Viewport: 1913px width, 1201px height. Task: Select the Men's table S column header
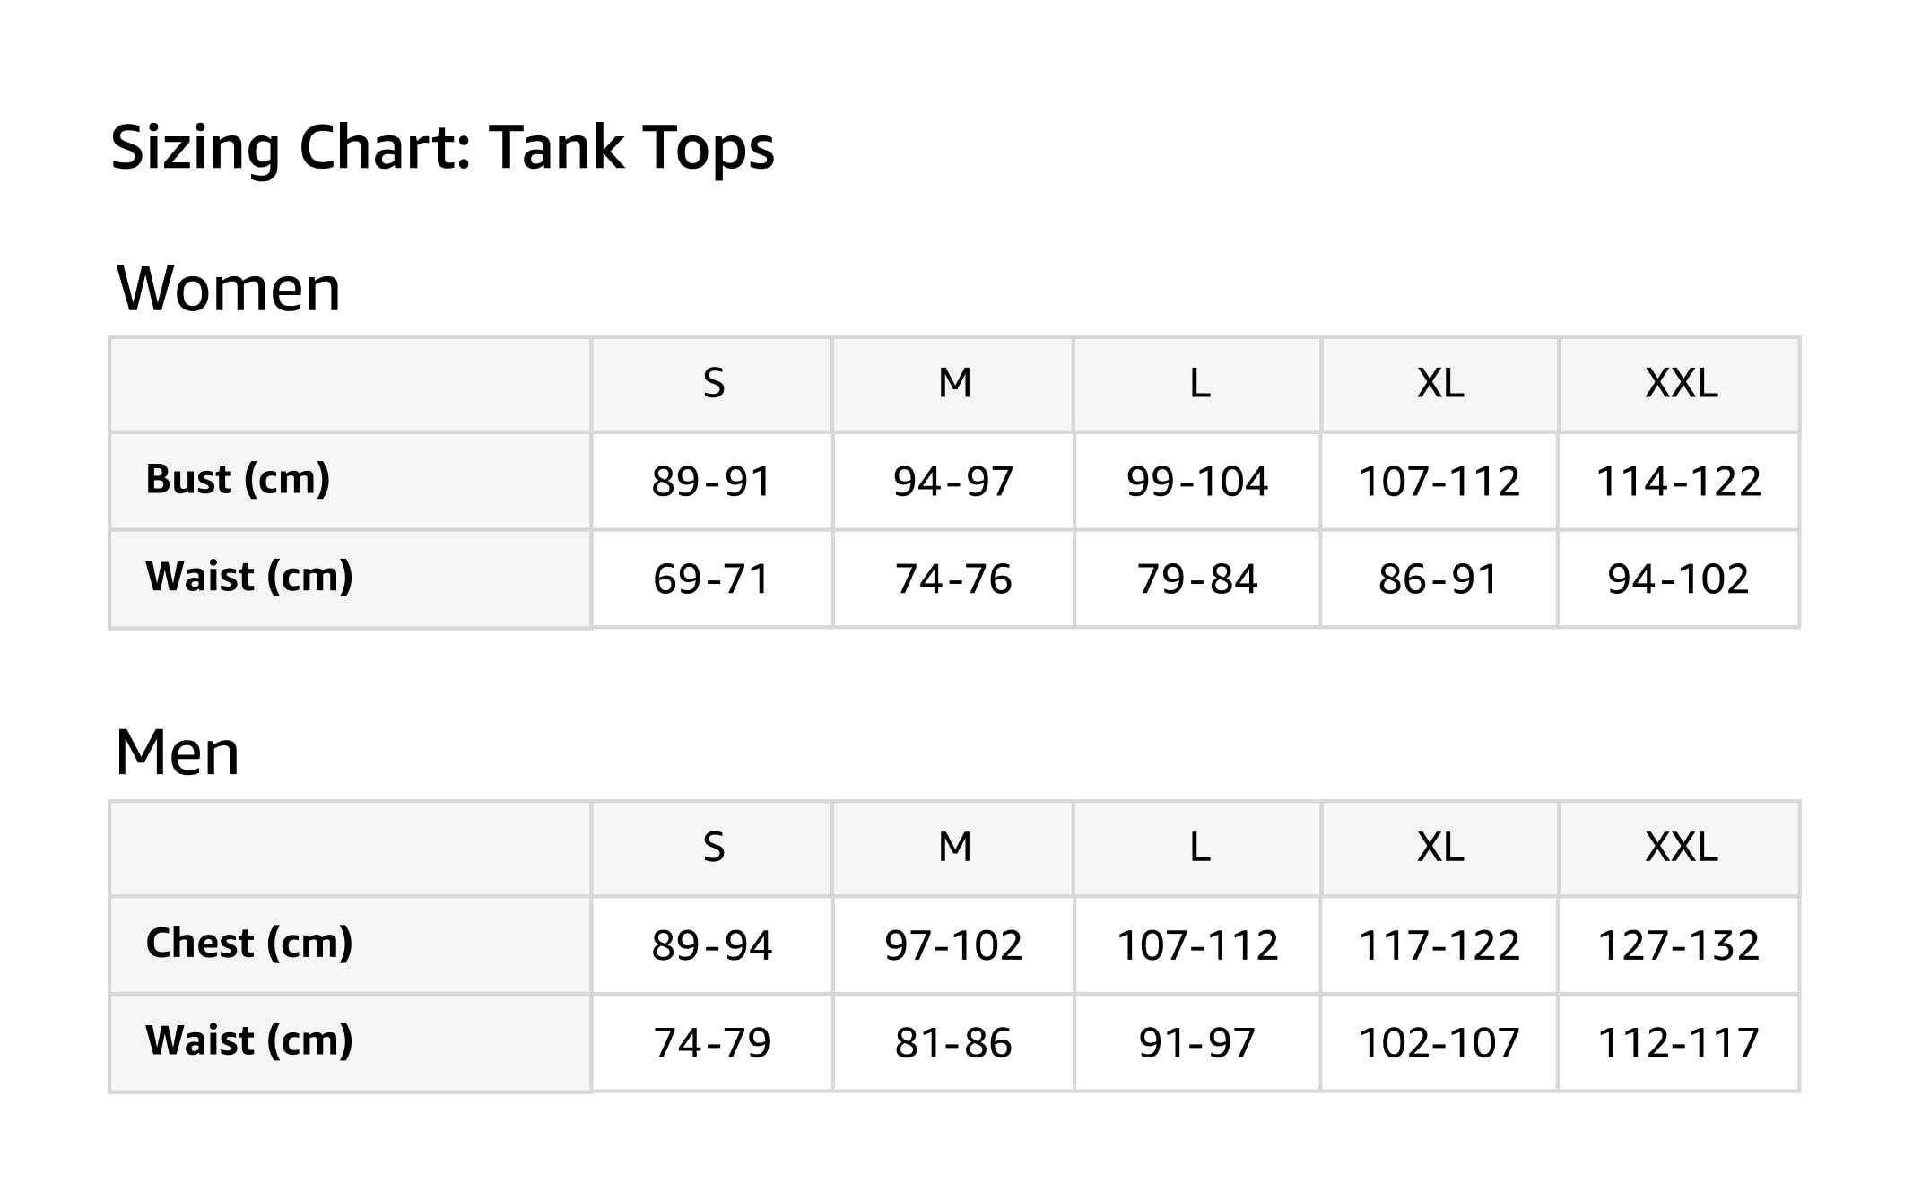[713, 848]
